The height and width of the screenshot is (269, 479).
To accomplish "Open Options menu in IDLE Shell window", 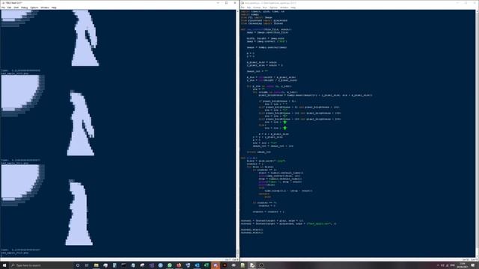I will point(34,7).
